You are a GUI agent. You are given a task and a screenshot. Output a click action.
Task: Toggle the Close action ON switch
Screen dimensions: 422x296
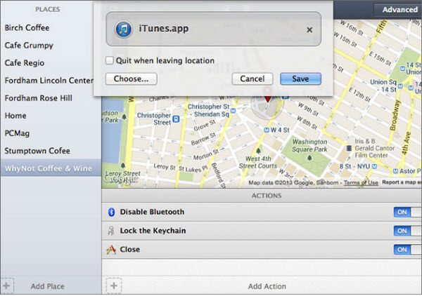coord(407,250)
